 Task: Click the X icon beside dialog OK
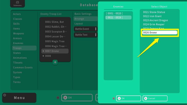[114, 98]
